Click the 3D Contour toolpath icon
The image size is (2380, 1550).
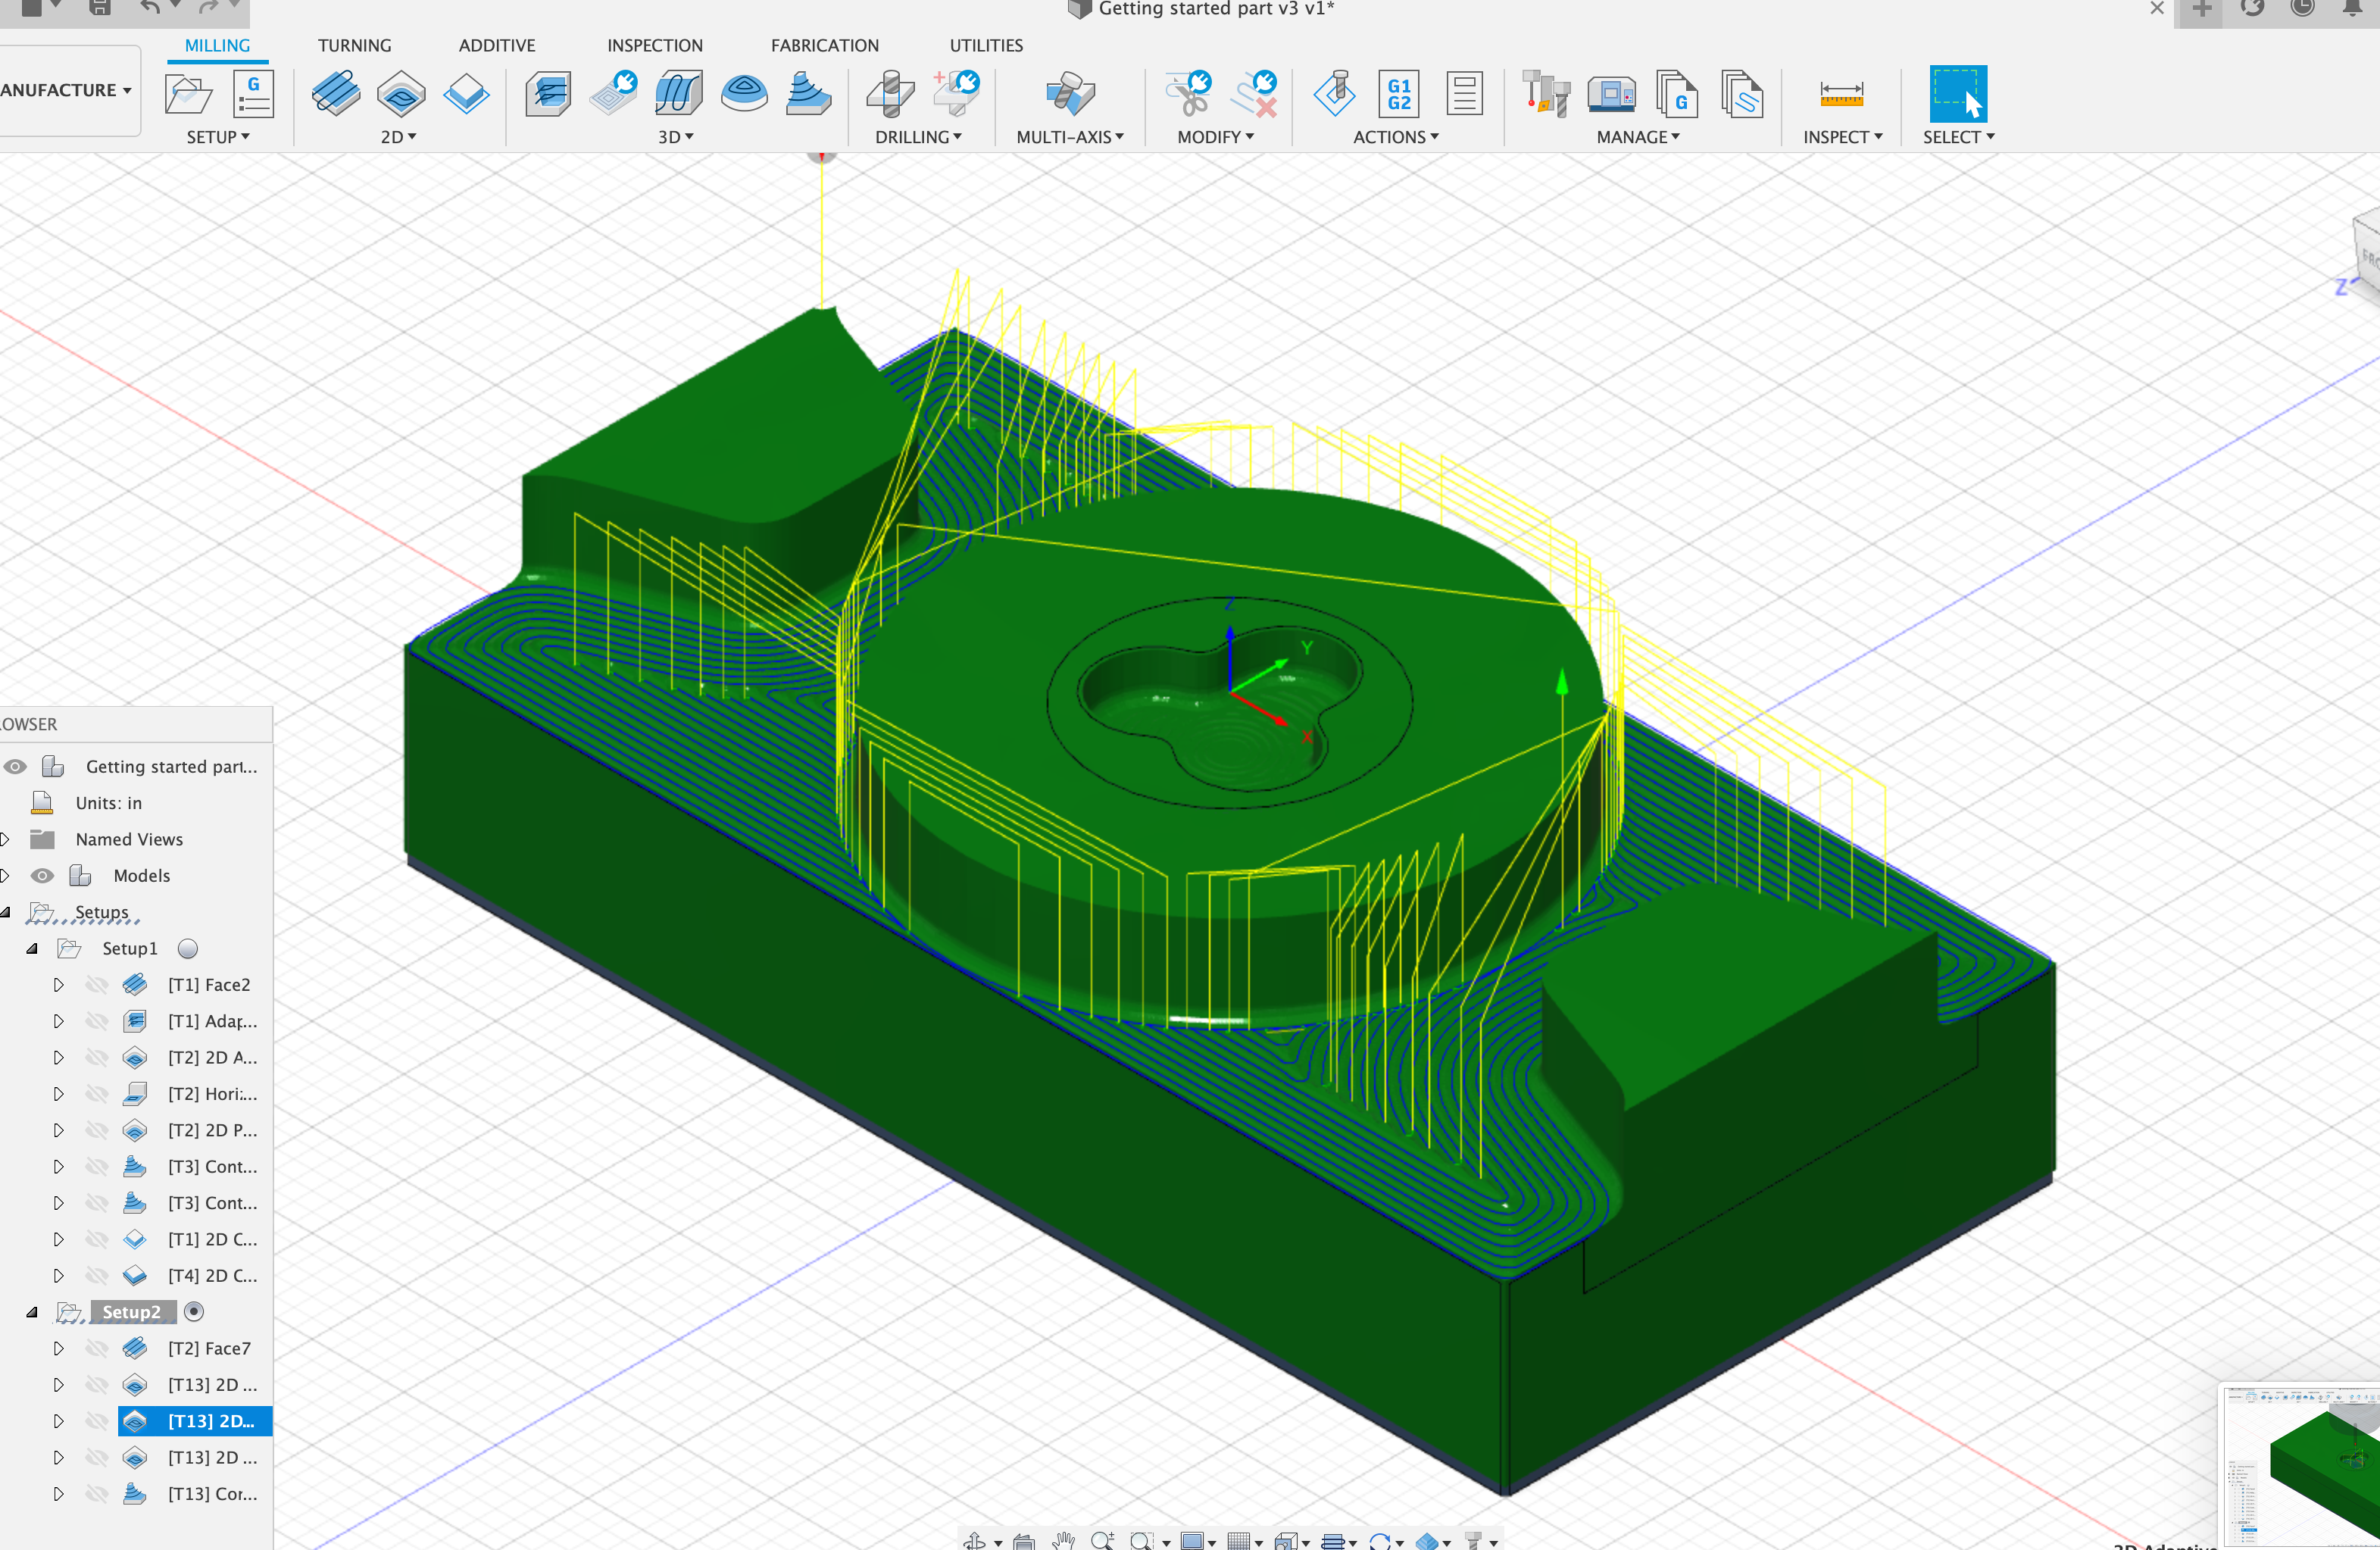coord(808,95)
